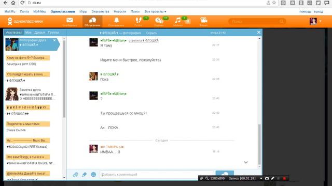Viewport: 332px width, 186px height.
Task: Click the share icon in address bar
Action: point(268,3)
